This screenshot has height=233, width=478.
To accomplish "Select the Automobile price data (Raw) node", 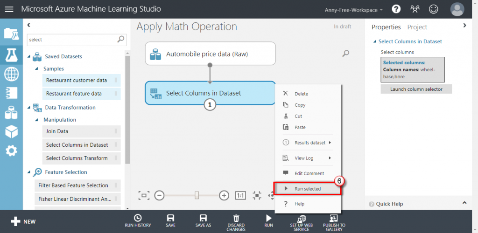I will (211, 54).
